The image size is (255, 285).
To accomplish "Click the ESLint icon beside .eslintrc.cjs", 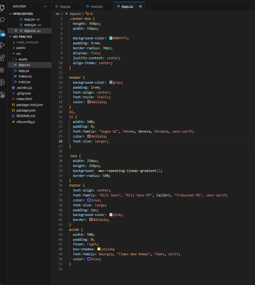I will (x=13, y=88).
